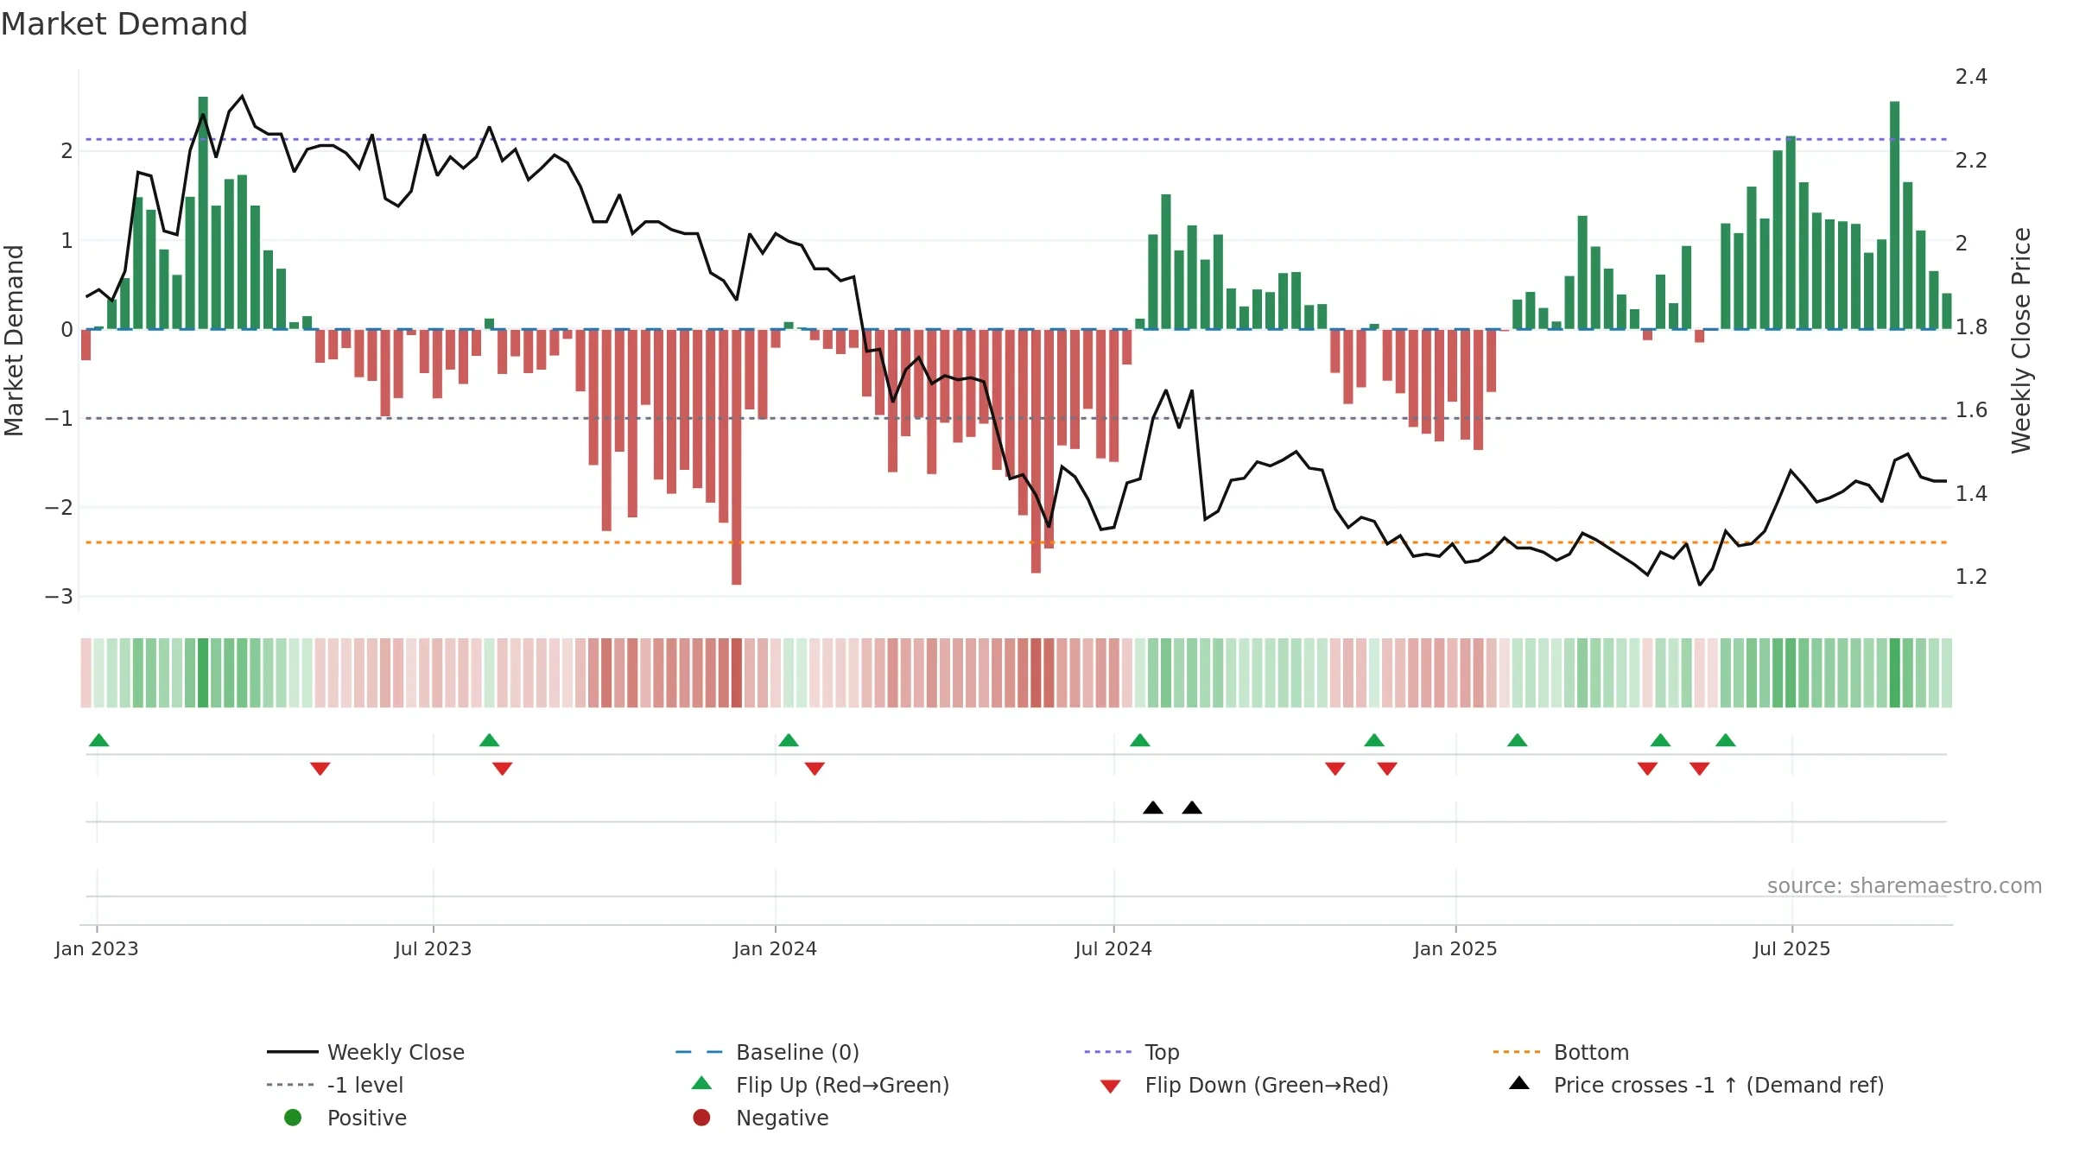The image size is (2073, 1166).
Task: Click the Jul 2023 x-axis label
Action: coord(433,948)
